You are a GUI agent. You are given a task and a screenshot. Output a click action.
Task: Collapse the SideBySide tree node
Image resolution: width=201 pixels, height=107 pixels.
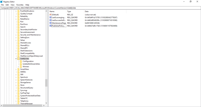[x=16, y=59]
